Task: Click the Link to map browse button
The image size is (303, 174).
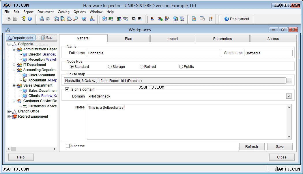Action: point(289,81)
